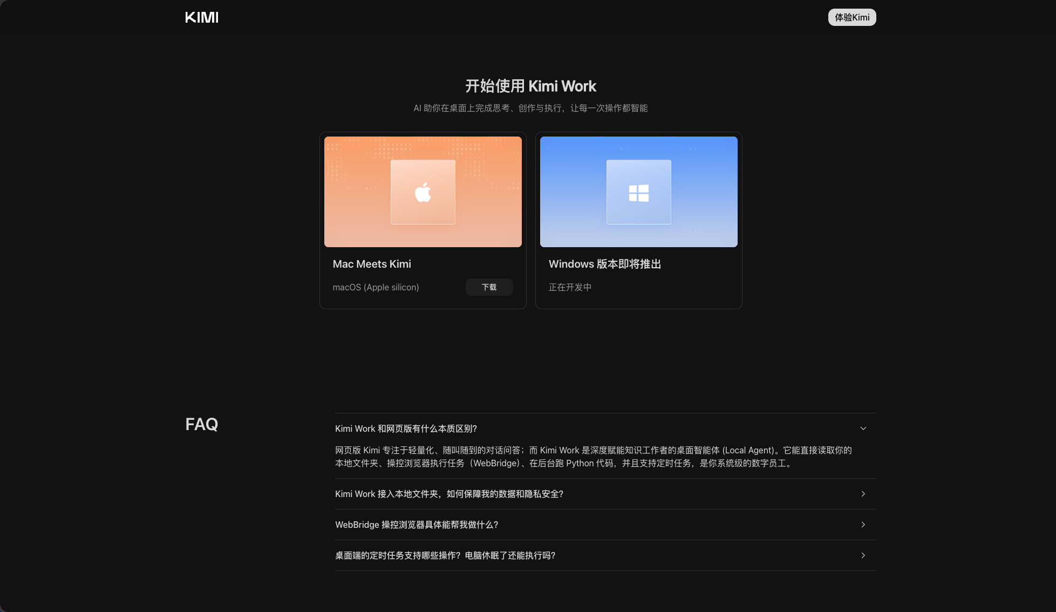The height and width of the screenshot is (612, 1056).
Task: Click the chevron beside the 定时任务 FAQ
Action: [x=863, y=555]
